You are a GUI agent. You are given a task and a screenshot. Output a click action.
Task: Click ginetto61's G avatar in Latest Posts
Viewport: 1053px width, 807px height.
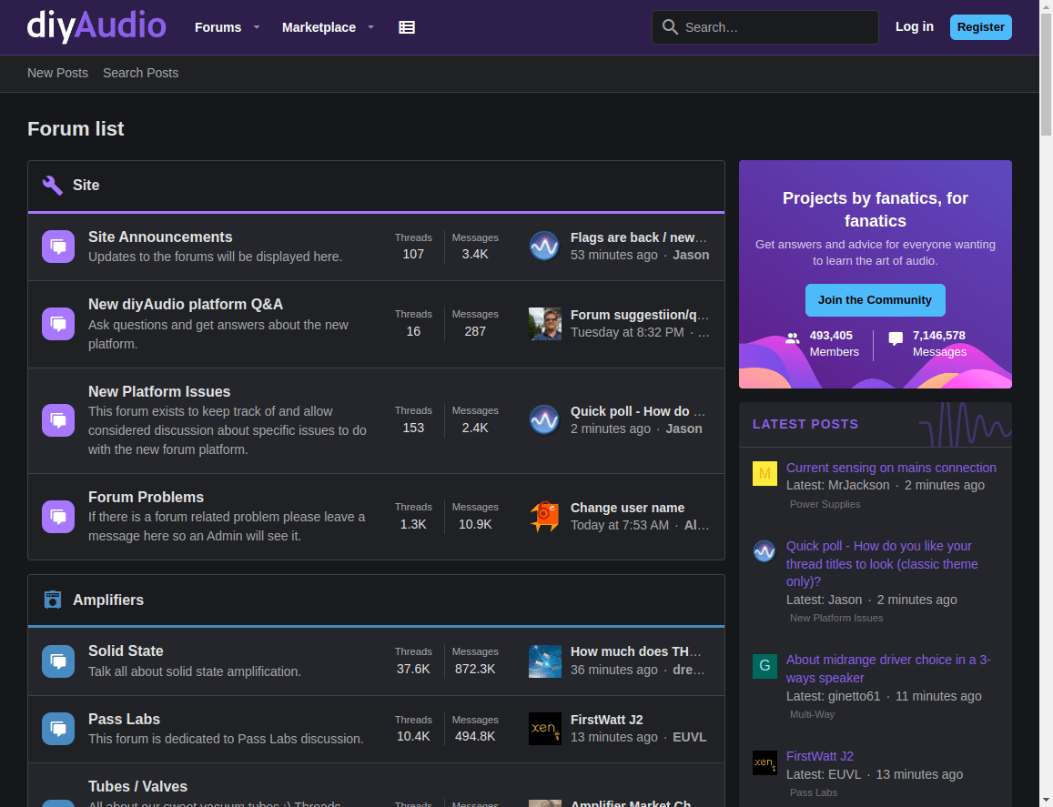pyautogui.click(x=764, y=666)
